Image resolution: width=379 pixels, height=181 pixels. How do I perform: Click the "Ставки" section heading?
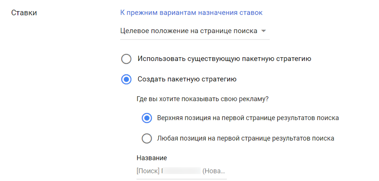click(24, 13)
